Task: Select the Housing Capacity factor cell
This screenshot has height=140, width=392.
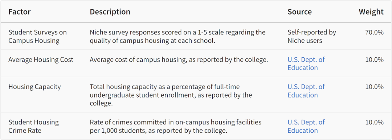Action: (34, 87)
